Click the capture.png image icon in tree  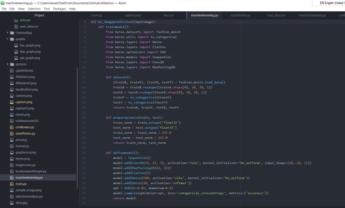coord(12,102)
